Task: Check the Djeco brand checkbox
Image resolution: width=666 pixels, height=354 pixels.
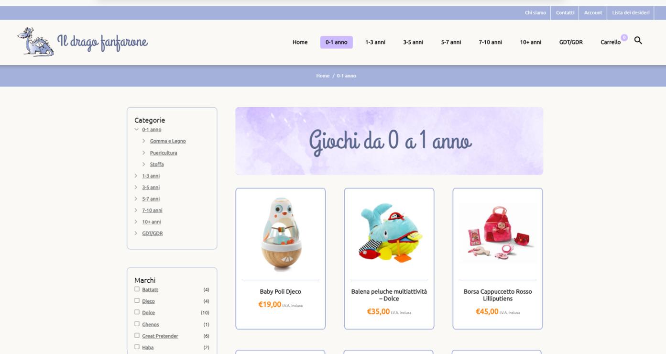Action: coord(137,300)
